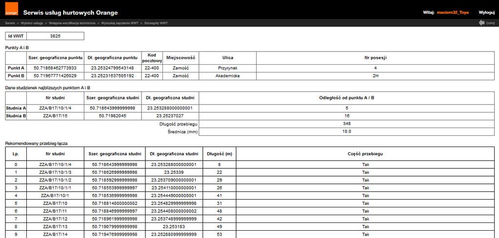Click the Przyrynek street cell
Viewport: 499px width, 238px height.
[227, 68]
